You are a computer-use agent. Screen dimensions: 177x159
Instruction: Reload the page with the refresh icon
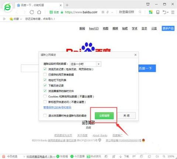click(x=32, y=12)
